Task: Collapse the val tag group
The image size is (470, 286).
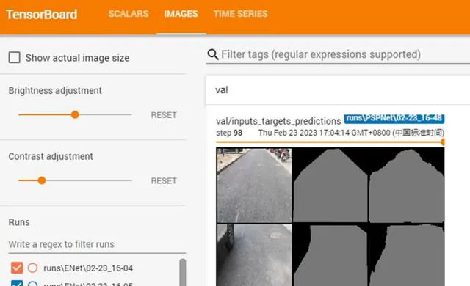Action: (338, 89)
